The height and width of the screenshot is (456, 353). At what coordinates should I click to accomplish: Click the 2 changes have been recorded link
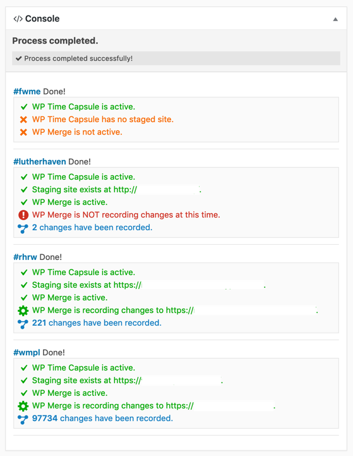pyautogui.click(x=92, y=228)
